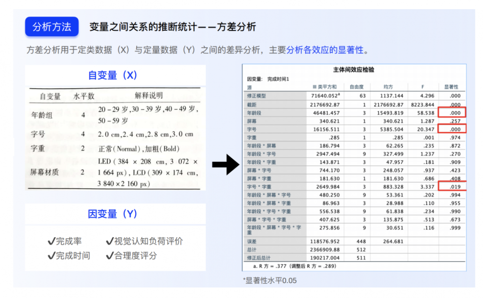This screenshot has height=298, width=483.
Task: Select the 因变量（Y）heading
Action: 113,214
